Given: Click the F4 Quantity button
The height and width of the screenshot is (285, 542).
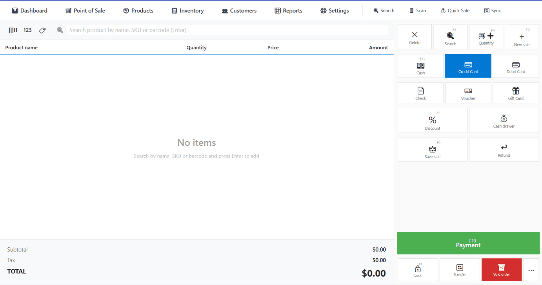Looking at the screenshot, I should pyautogui.click(x=486, y=37).
